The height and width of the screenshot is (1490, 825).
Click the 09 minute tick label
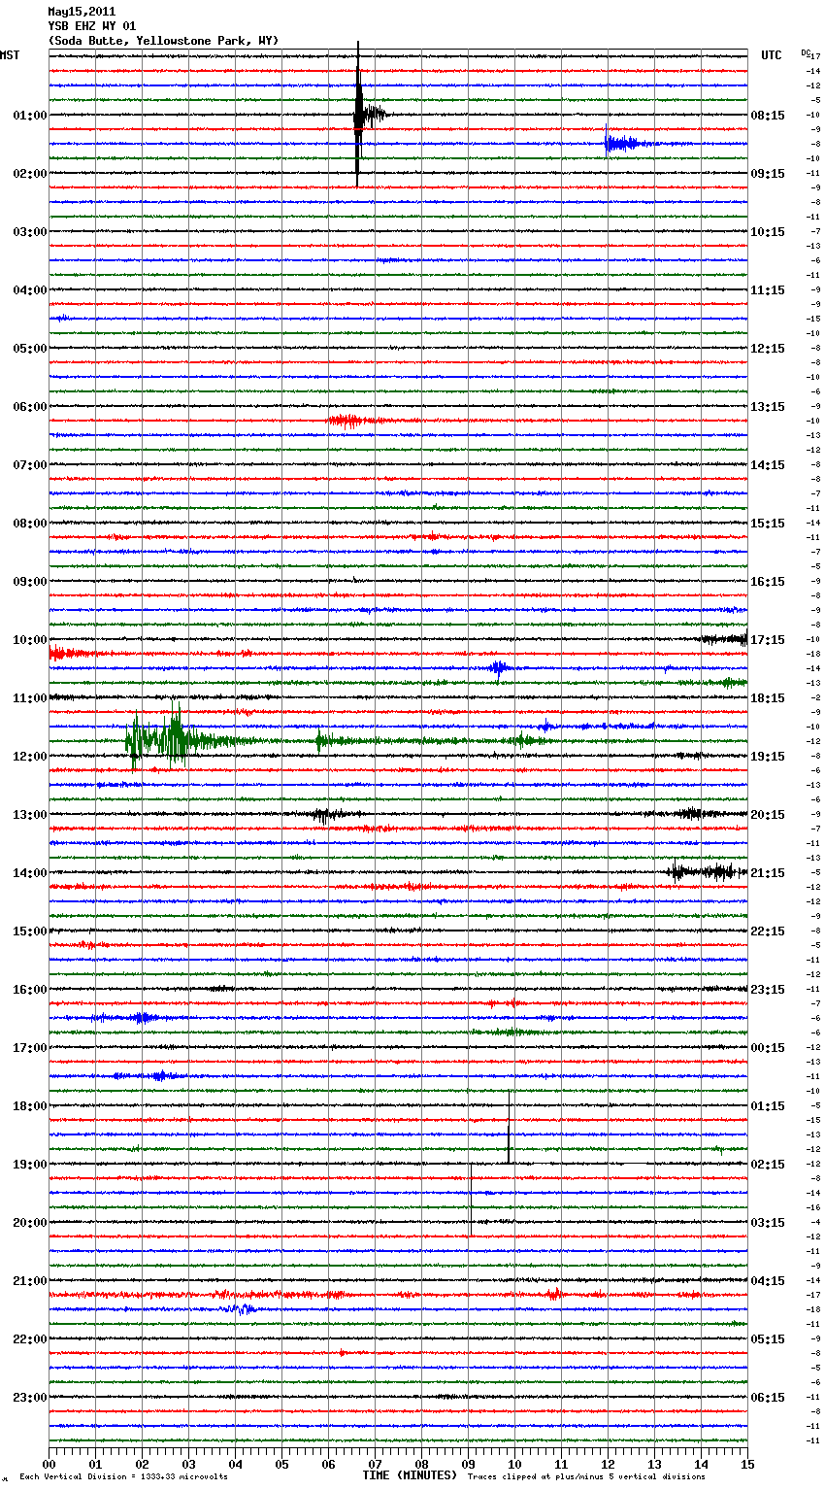[x=468, y=1464]
